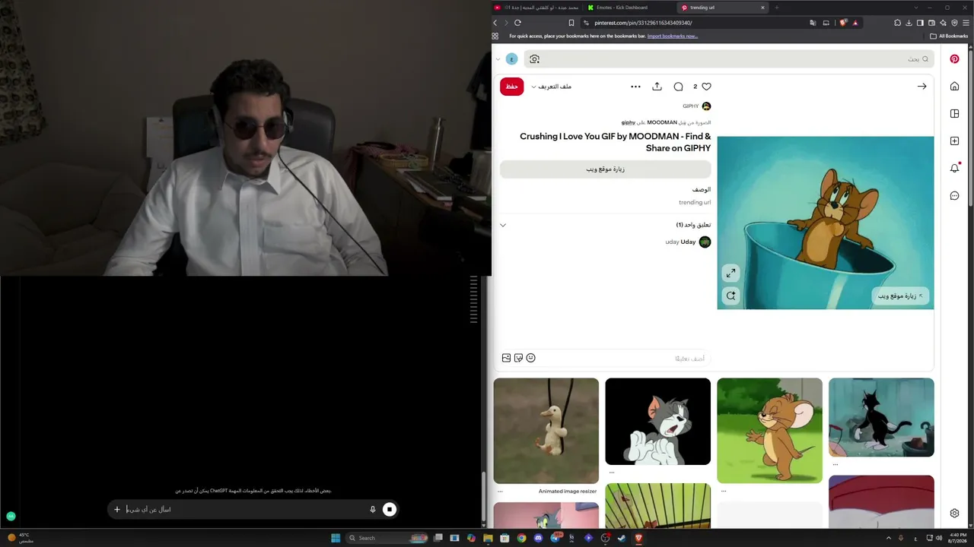Open the black cat GIF thumbnail

point(881,418)
